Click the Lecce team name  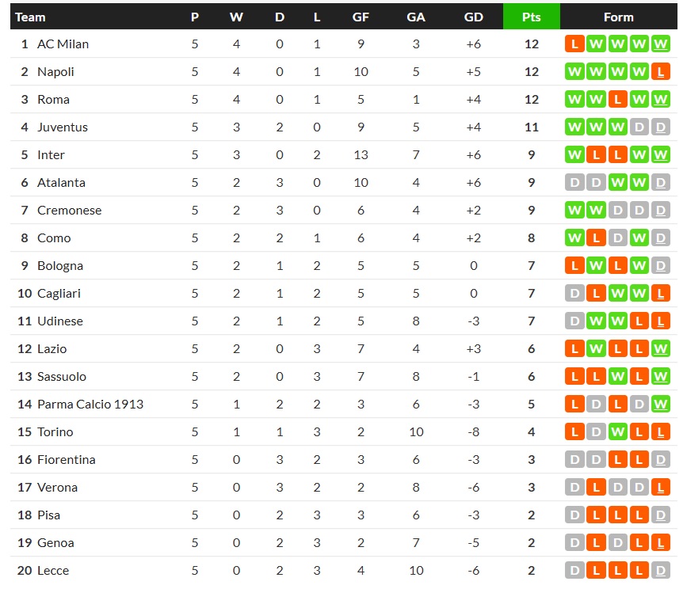(53, 571)
